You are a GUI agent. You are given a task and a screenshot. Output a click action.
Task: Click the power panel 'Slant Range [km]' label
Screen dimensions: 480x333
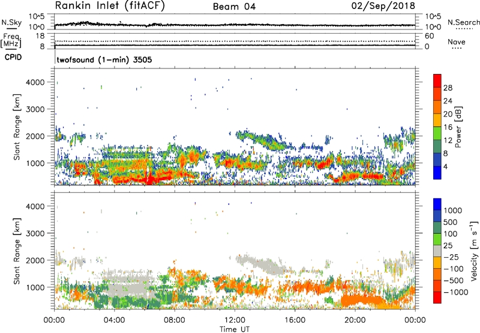[x=17, y=127]
